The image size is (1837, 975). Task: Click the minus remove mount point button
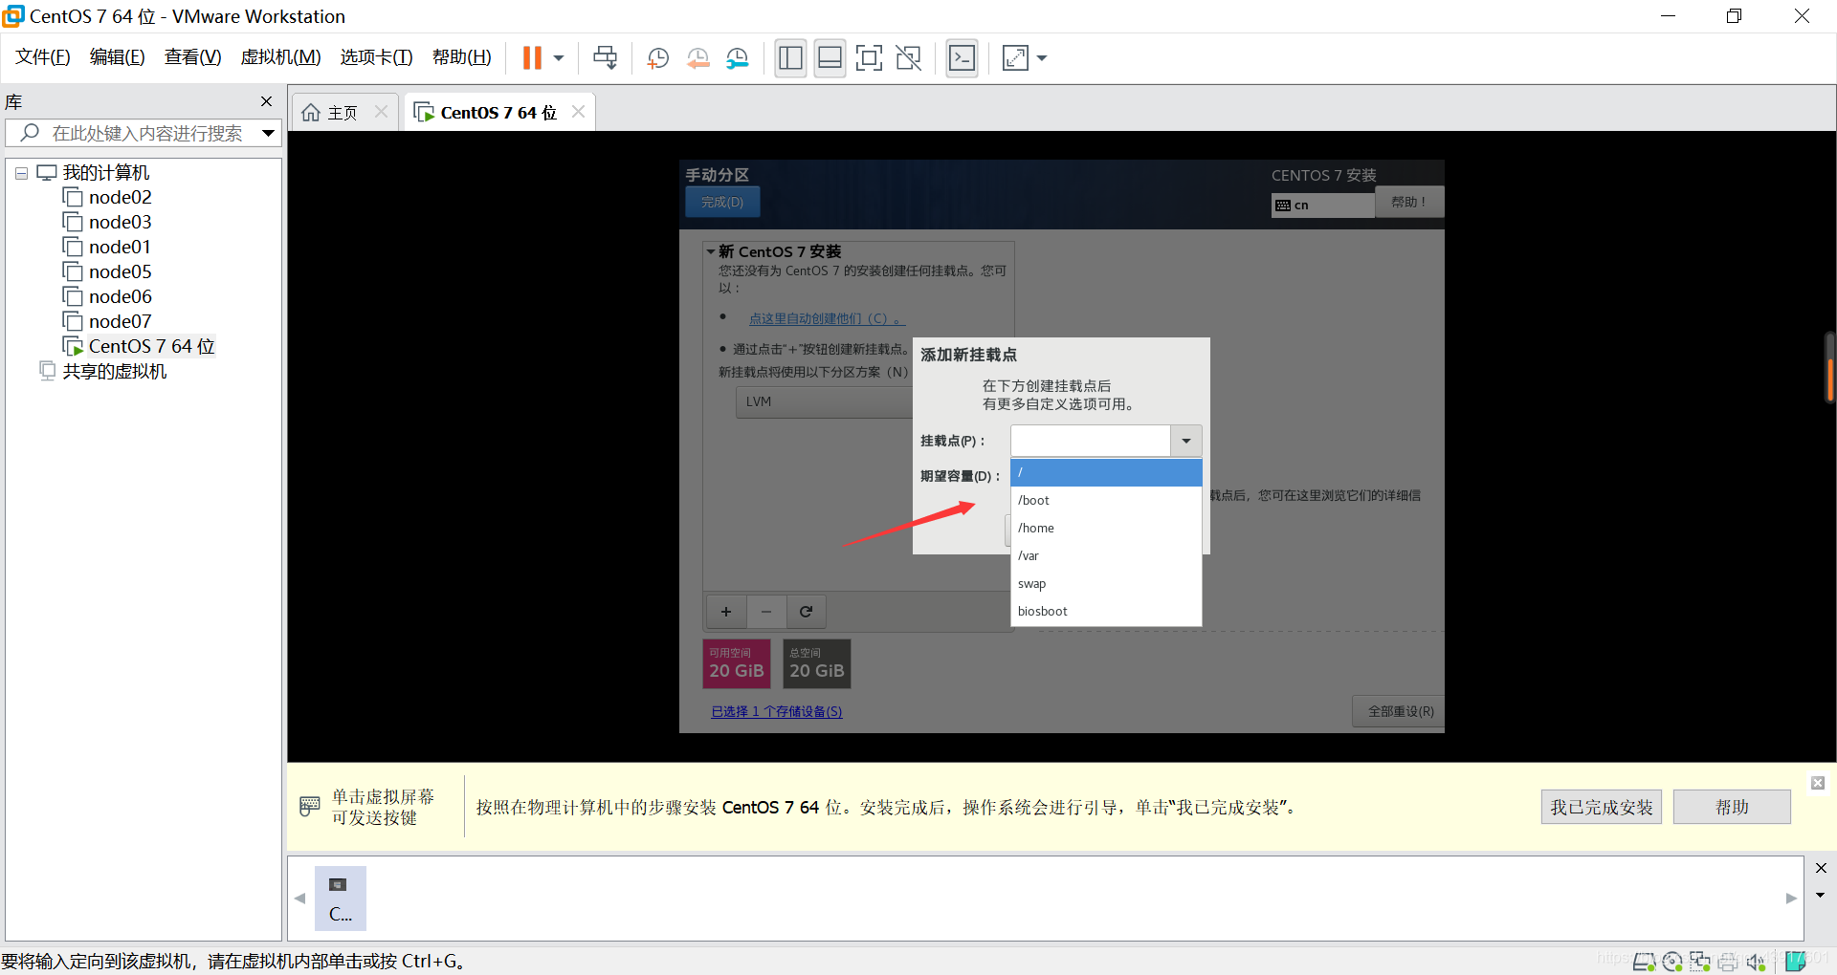[x=766, y=612]
